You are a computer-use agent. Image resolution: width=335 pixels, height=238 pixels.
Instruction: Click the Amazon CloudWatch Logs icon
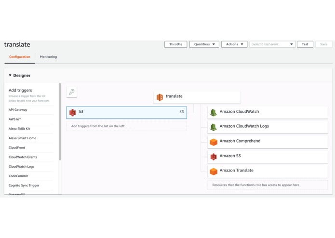click(214, 127)
